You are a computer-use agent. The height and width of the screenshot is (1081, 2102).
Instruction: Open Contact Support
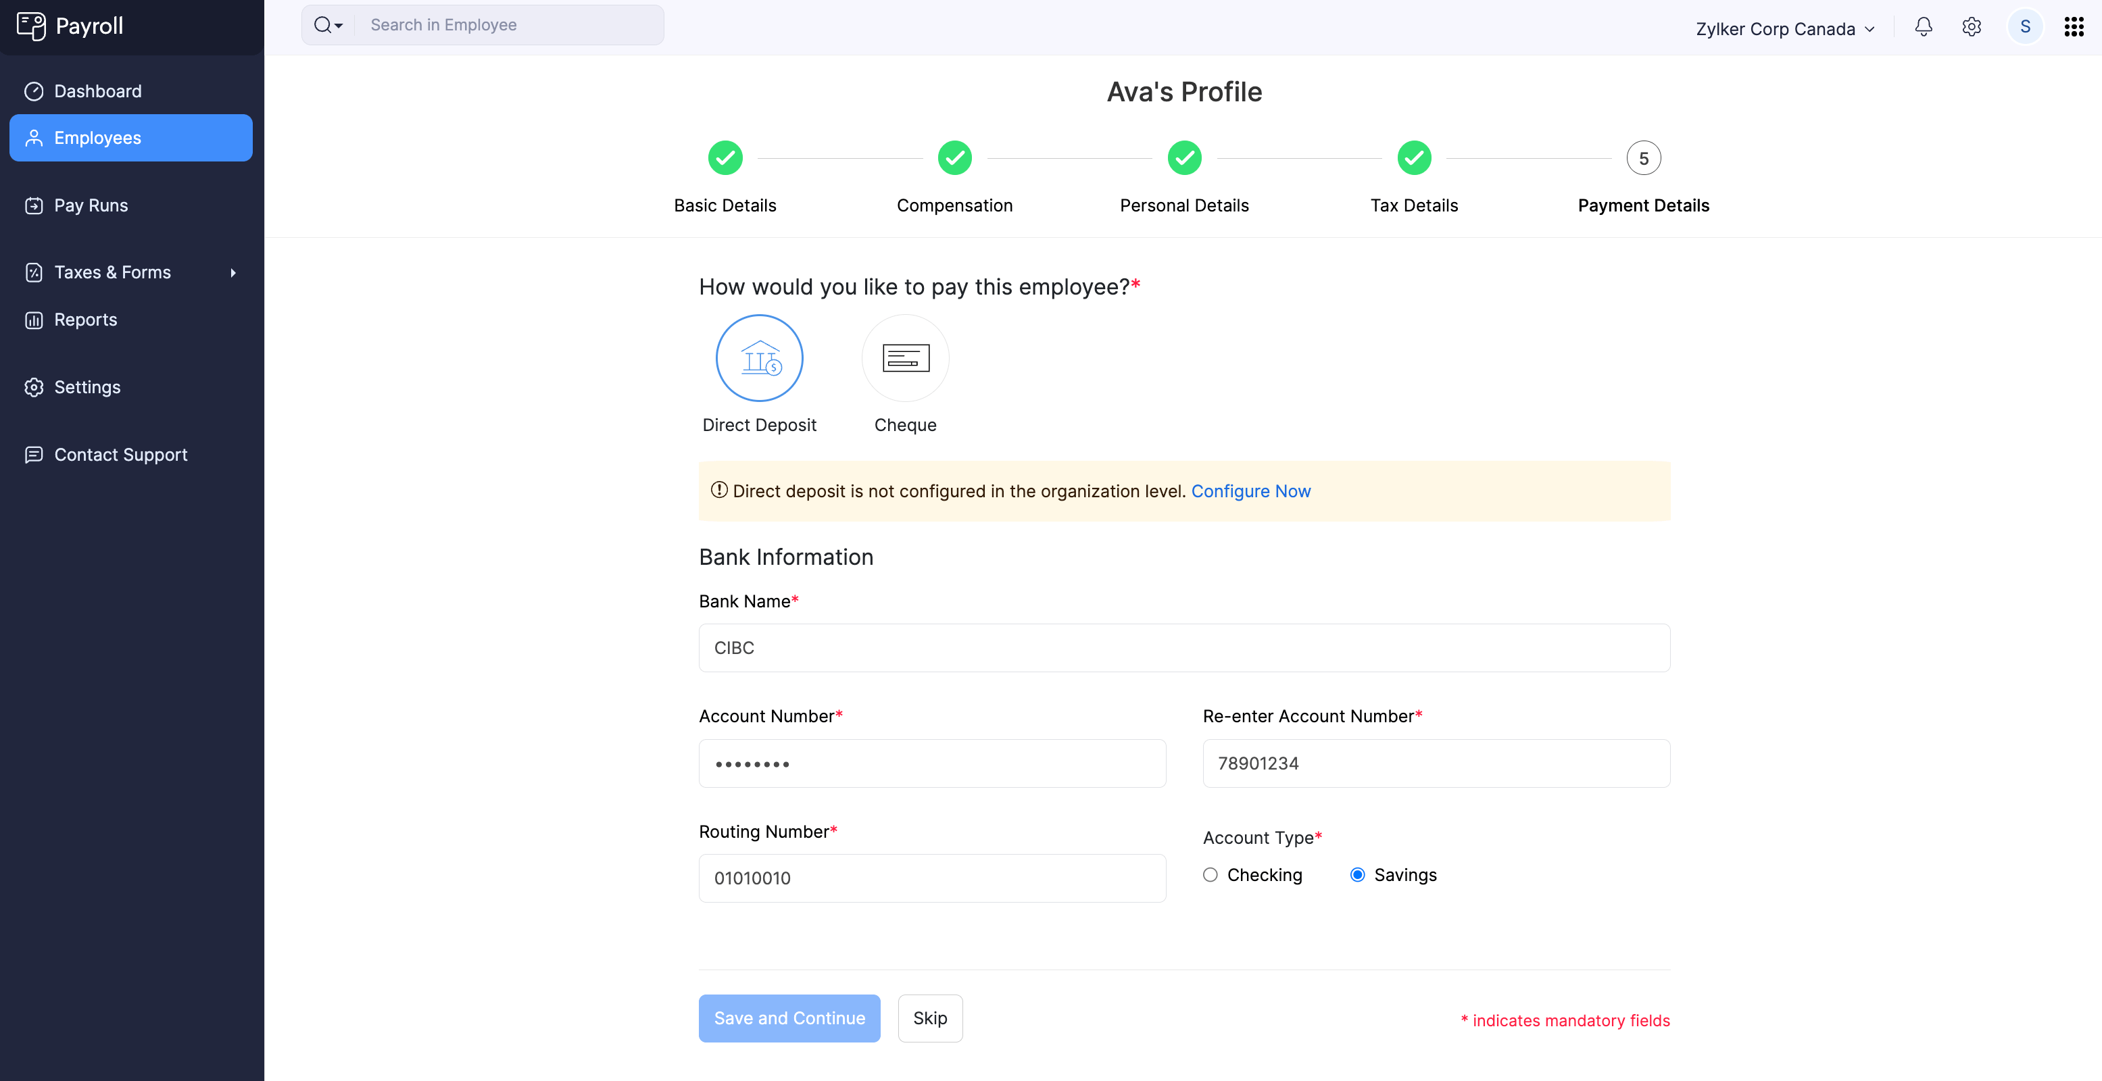pyautogui.click(x=120, y=455)
